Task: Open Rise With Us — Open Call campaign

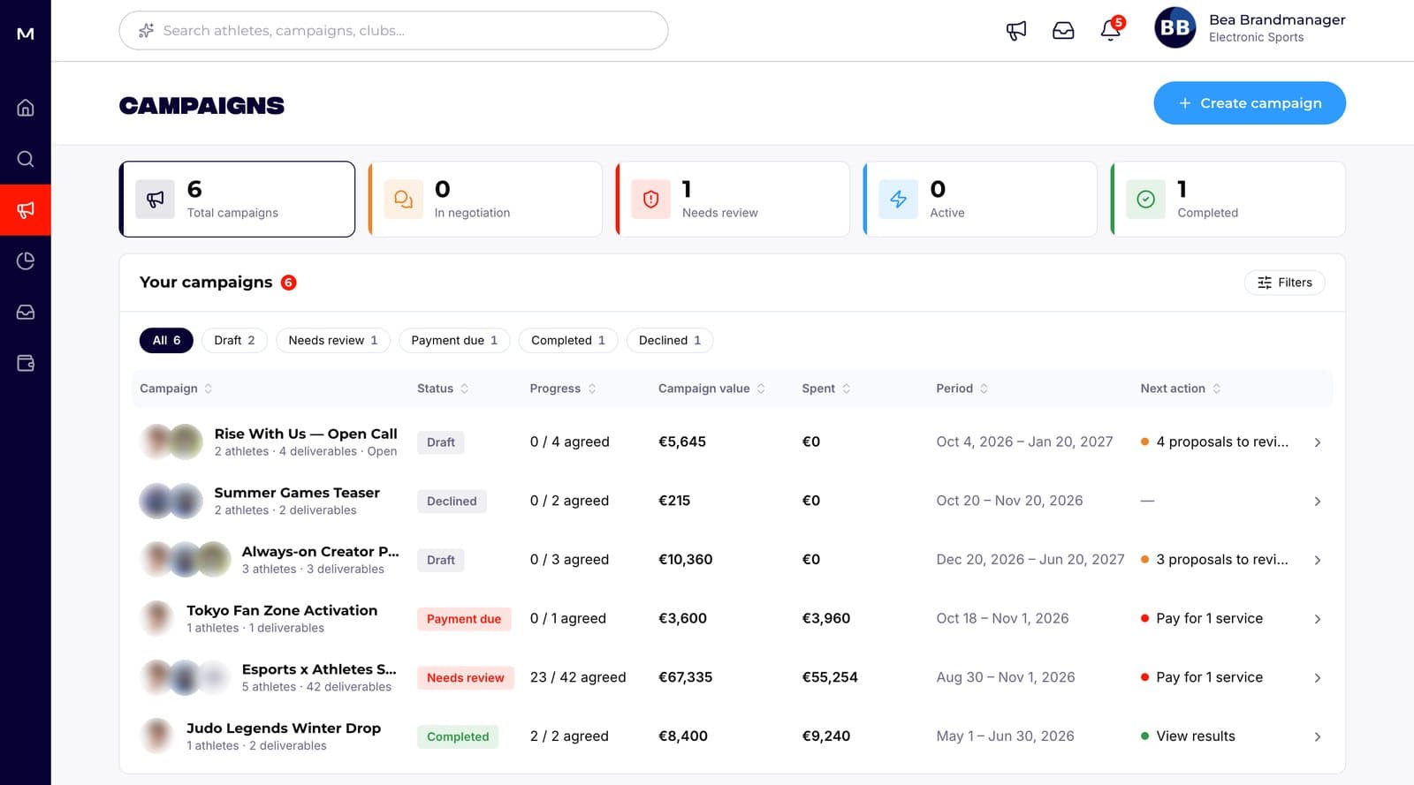Action: tap(306, 434)
